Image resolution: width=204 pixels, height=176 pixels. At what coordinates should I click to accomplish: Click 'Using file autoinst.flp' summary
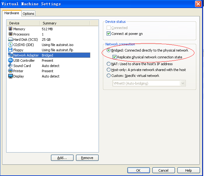[57, 50]
